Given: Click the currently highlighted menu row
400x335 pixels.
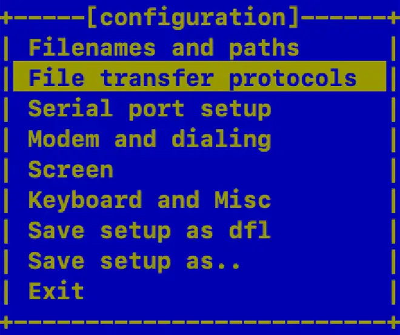Looking at the screenshot, I should coord(192,78).
